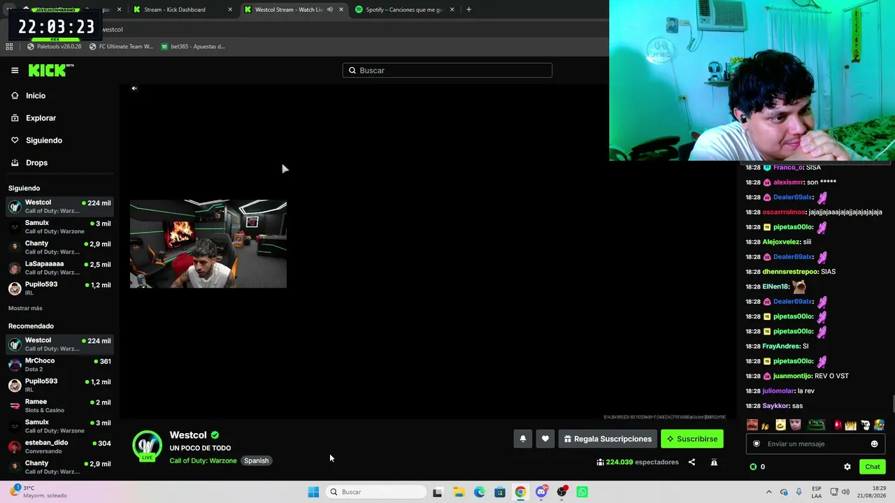Open Chanty in the Siguiendo list
This screenshot has width=895, height=503.
point(59,247)
